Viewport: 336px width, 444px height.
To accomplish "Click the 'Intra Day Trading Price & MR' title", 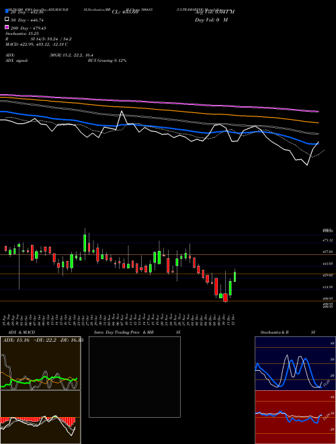I will point(124,332).
